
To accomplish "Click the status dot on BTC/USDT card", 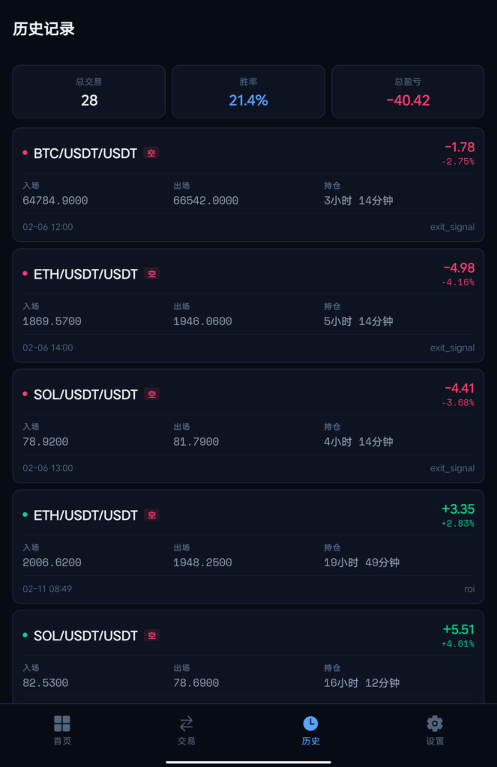I will 25,152.
